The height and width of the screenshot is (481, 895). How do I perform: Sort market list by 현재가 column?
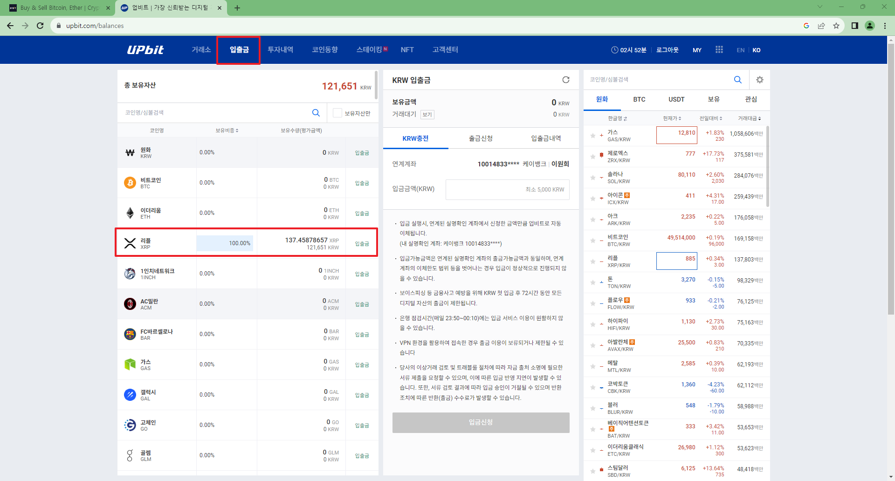click(672, 118)
